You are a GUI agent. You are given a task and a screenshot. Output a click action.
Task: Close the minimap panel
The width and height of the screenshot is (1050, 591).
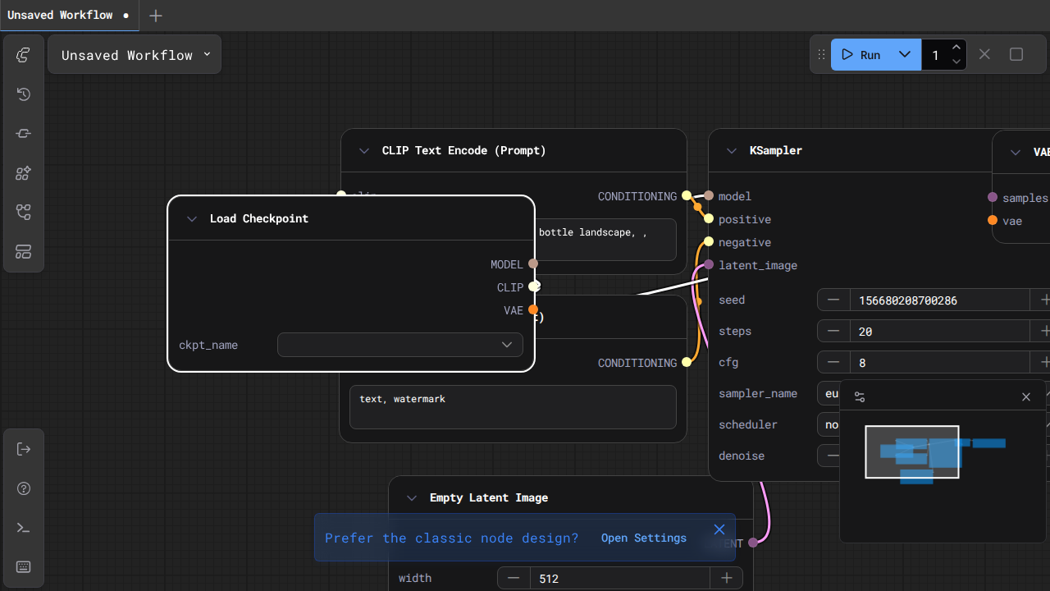point(1025,397)
